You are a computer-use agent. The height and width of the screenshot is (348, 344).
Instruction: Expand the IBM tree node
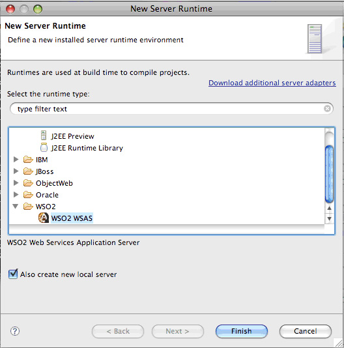[16, 159]
